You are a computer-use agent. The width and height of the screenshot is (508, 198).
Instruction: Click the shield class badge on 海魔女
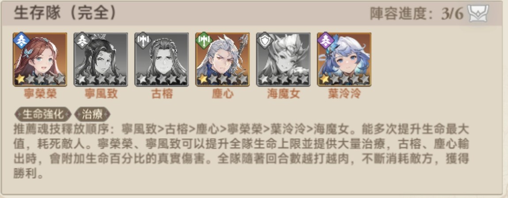[265, 40]
